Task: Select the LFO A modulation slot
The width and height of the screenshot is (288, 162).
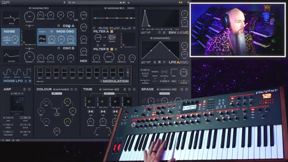Action: (64, 72)
